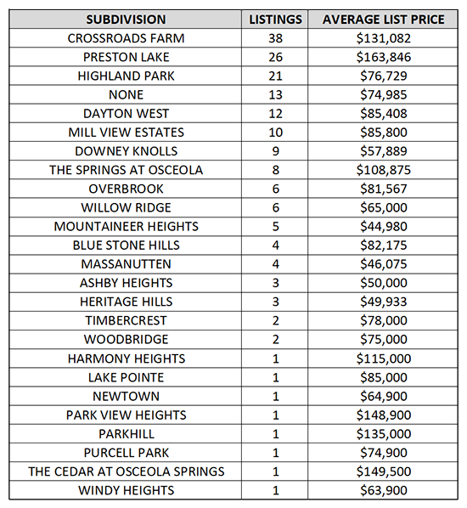Click the MASSANUTTEN subdivision cell
The image size is (467, 508).
(x=126, y=263)
